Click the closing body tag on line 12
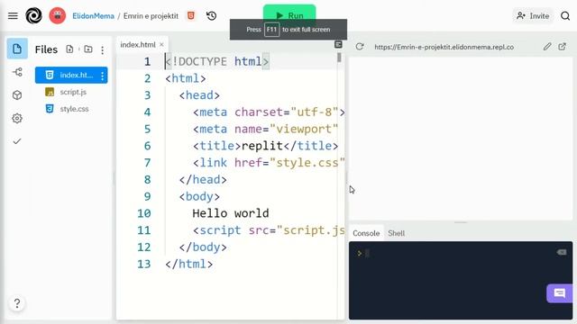 point(203,247)
